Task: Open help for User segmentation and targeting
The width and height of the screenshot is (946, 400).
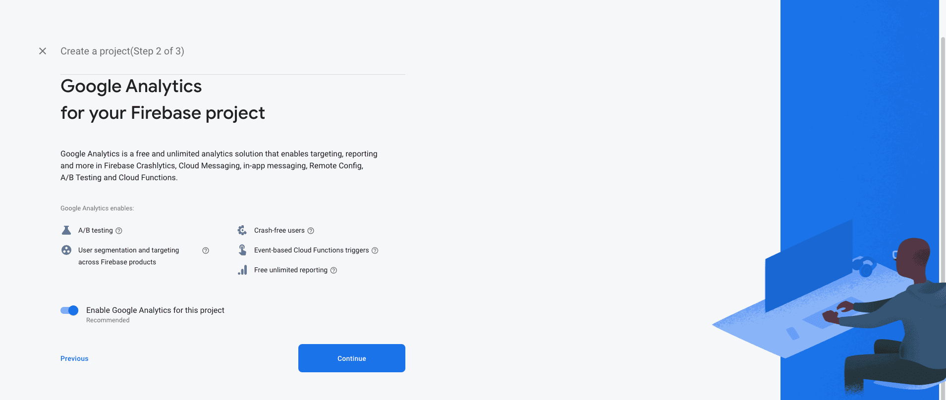Action: coord(206,250)
